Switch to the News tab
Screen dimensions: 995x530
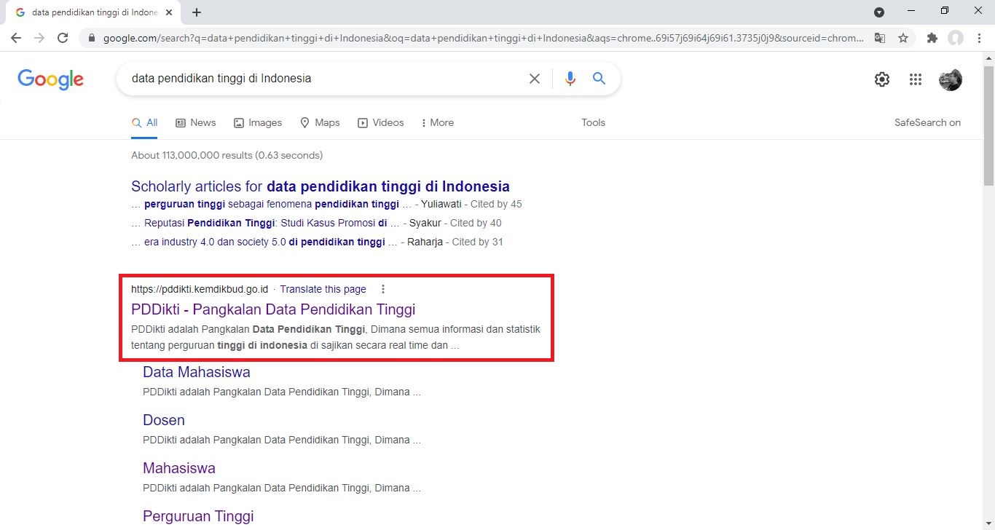[x=196, y=122]
